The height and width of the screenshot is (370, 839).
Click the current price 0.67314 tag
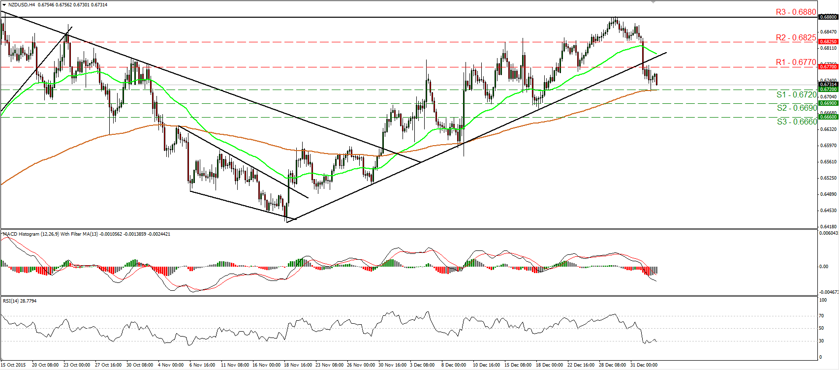coord(828,85)
